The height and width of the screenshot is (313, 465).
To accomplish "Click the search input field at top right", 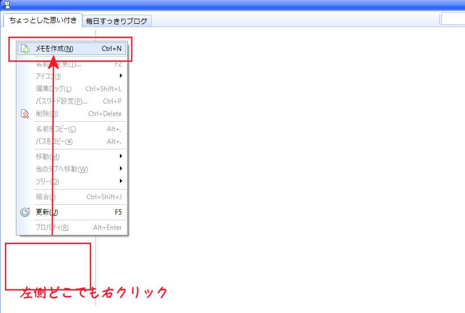I will coord(453,19).
